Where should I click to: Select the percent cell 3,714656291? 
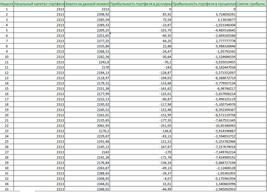tap(204, 14)
